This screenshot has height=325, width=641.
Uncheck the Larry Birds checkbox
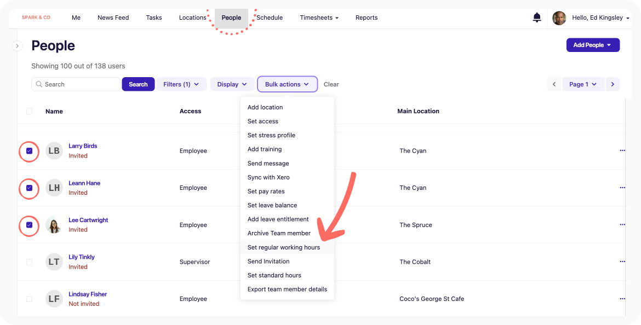(x=30, y=151)
